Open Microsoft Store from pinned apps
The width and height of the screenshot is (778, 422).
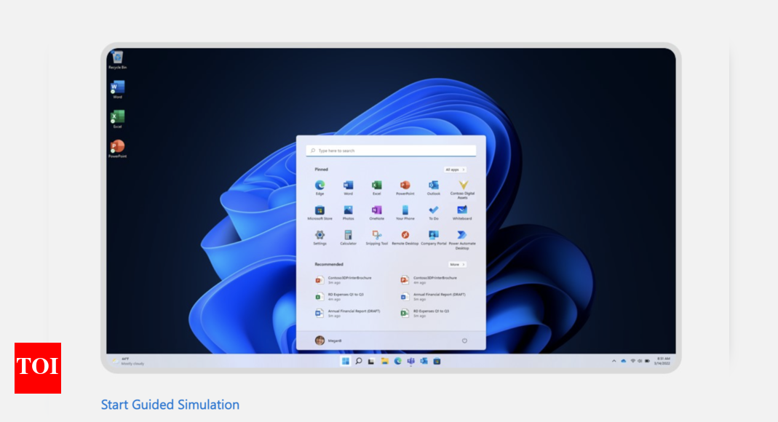[319, 212]
